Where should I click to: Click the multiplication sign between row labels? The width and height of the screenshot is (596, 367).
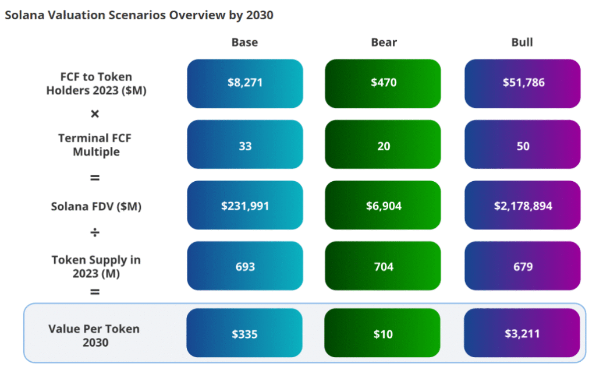(95, 114)
